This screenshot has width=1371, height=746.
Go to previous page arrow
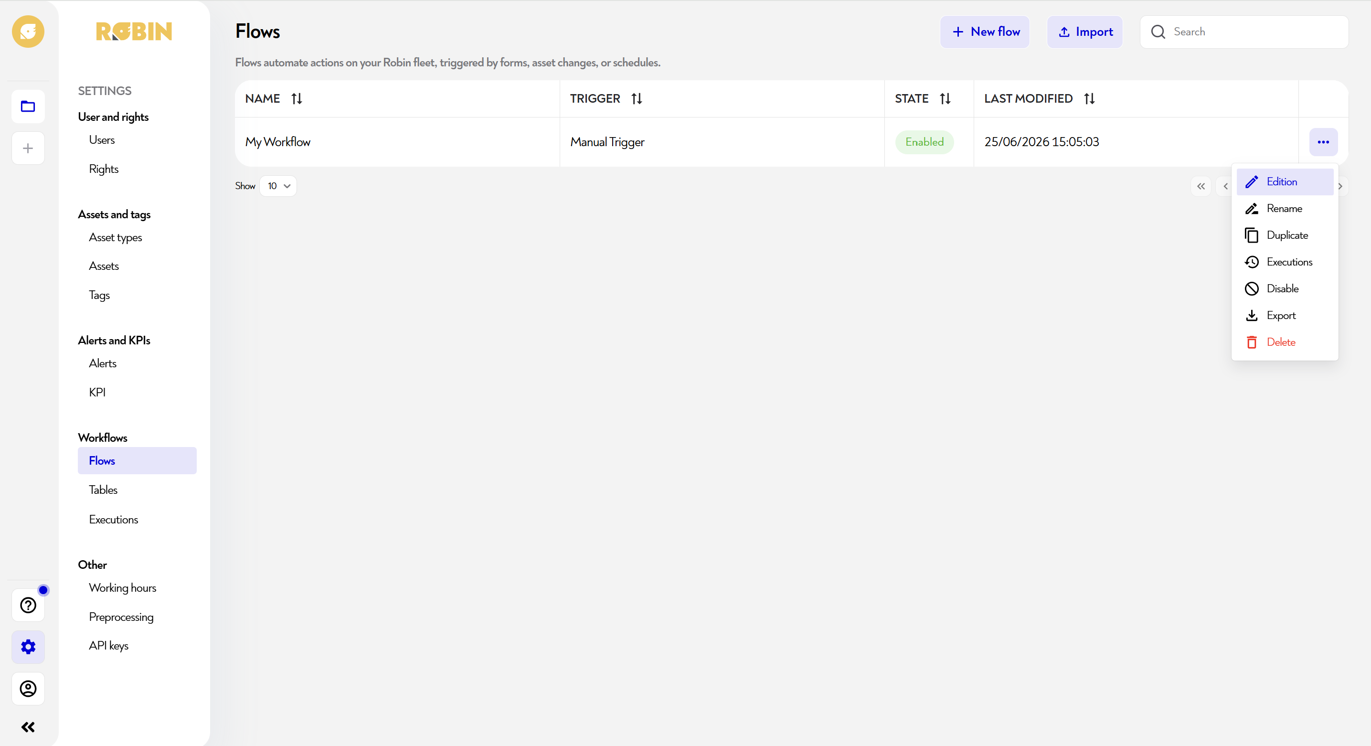pyautogui.click(x=1225, y=186)
